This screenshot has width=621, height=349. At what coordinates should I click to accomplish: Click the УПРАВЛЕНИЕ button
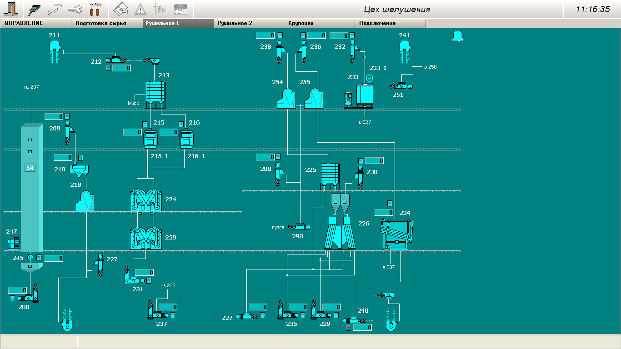tap(24, 23)
